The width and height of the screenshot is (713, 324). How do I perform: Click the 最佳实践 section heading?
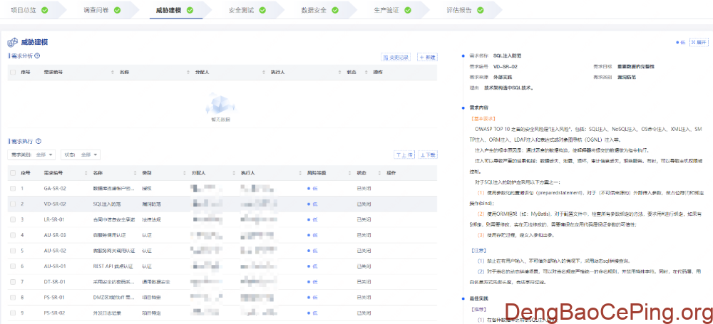(479, 298)
